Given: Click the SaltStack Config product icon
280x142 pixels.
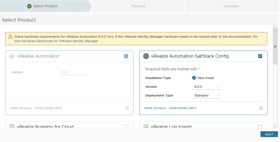Looking at the screenshot, I should [x=146, y=56].
